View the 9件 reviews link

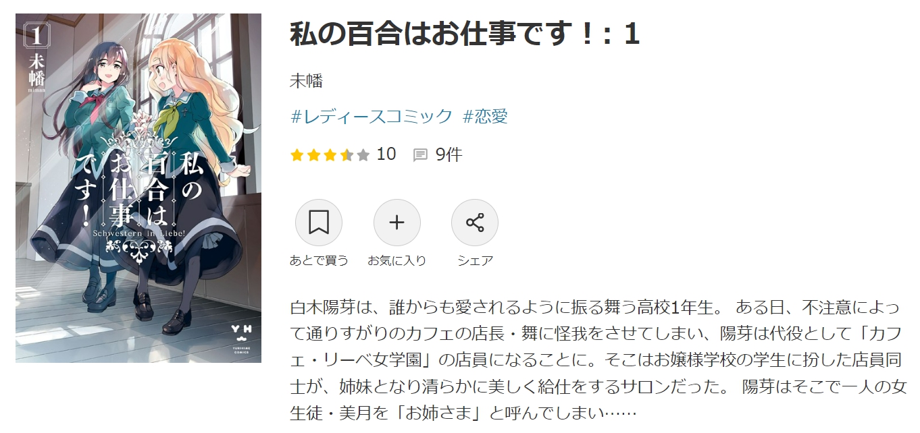(x=449, y=154)
